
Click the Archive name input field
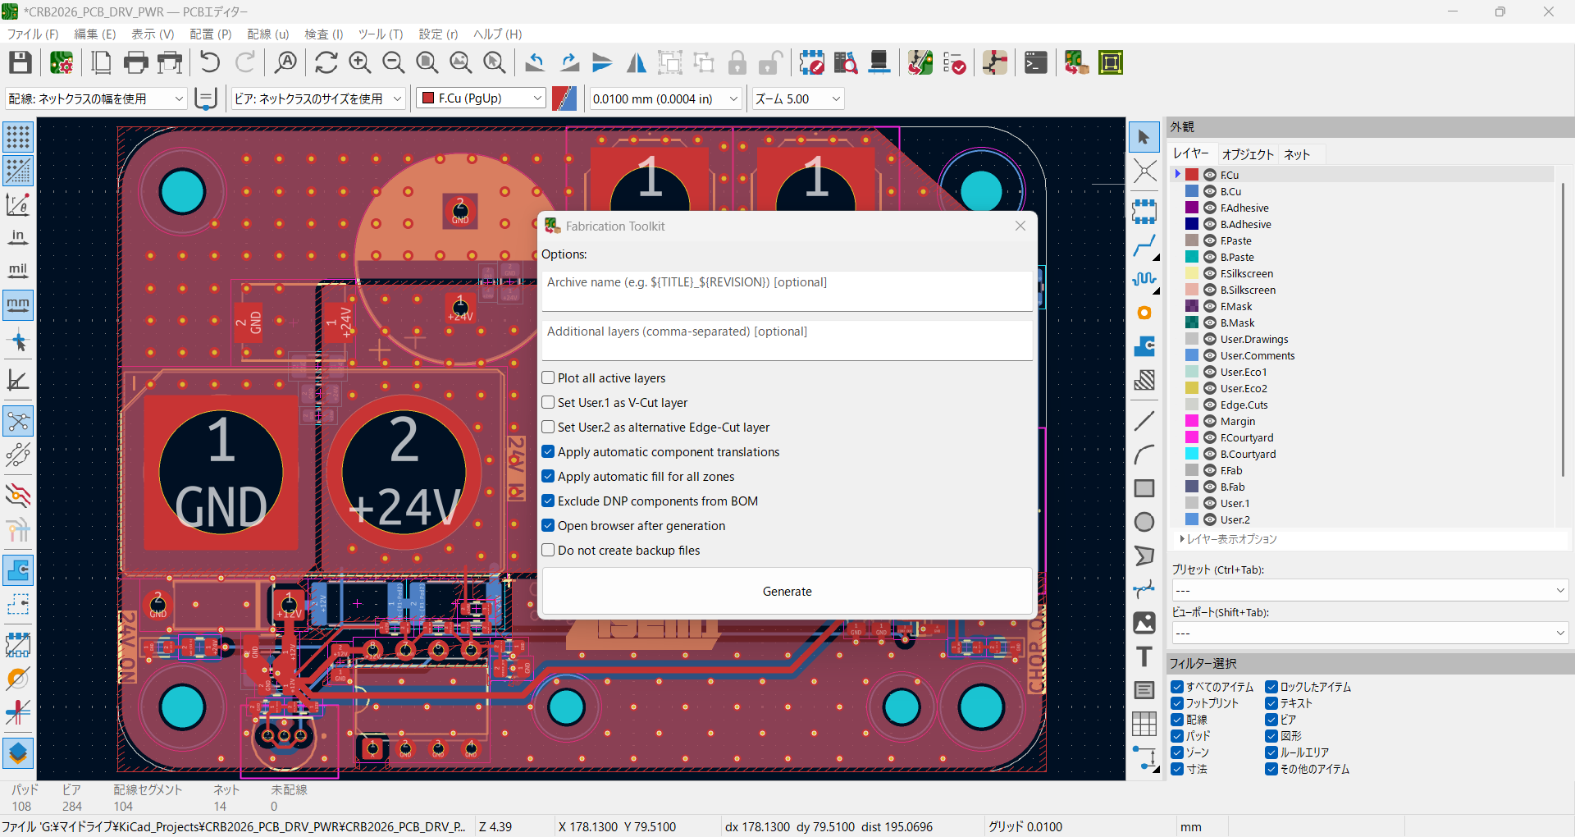click(787, 291)
